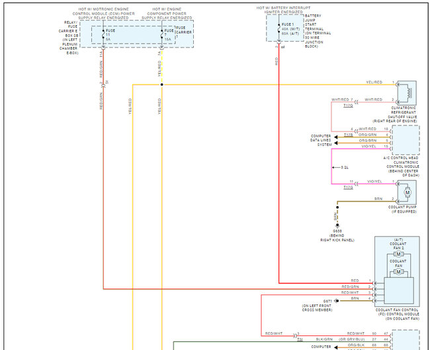Click WHT/RED label at shut-off valve pin 2
This screenshot has height=350, width=430.
(373, 100)
